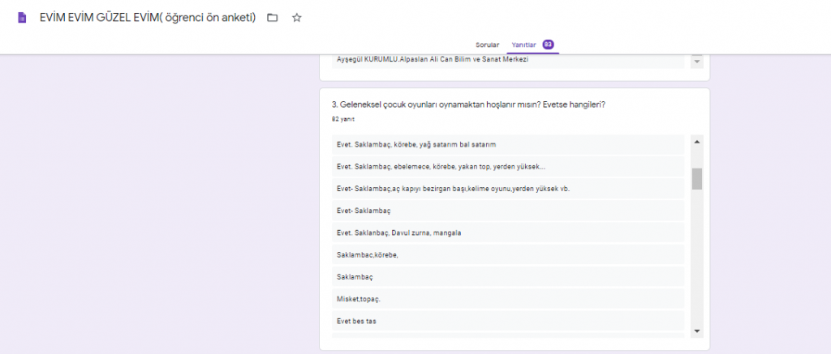Click the Google Forms home icon
This screenshot has width=831, height=354.
pos(22,18)
